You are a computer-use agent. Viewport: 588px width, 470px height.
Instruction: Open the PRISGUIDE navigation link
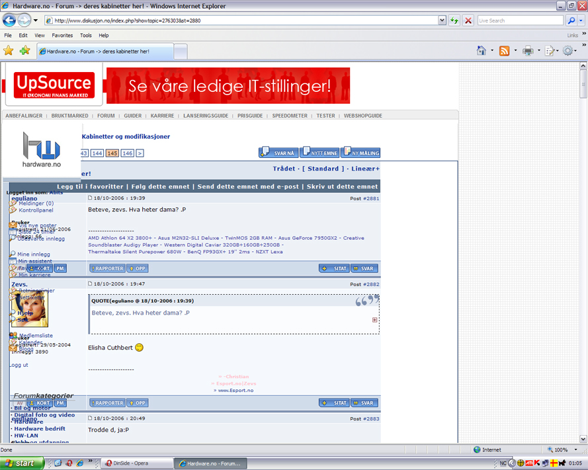[x=250, y=116]
